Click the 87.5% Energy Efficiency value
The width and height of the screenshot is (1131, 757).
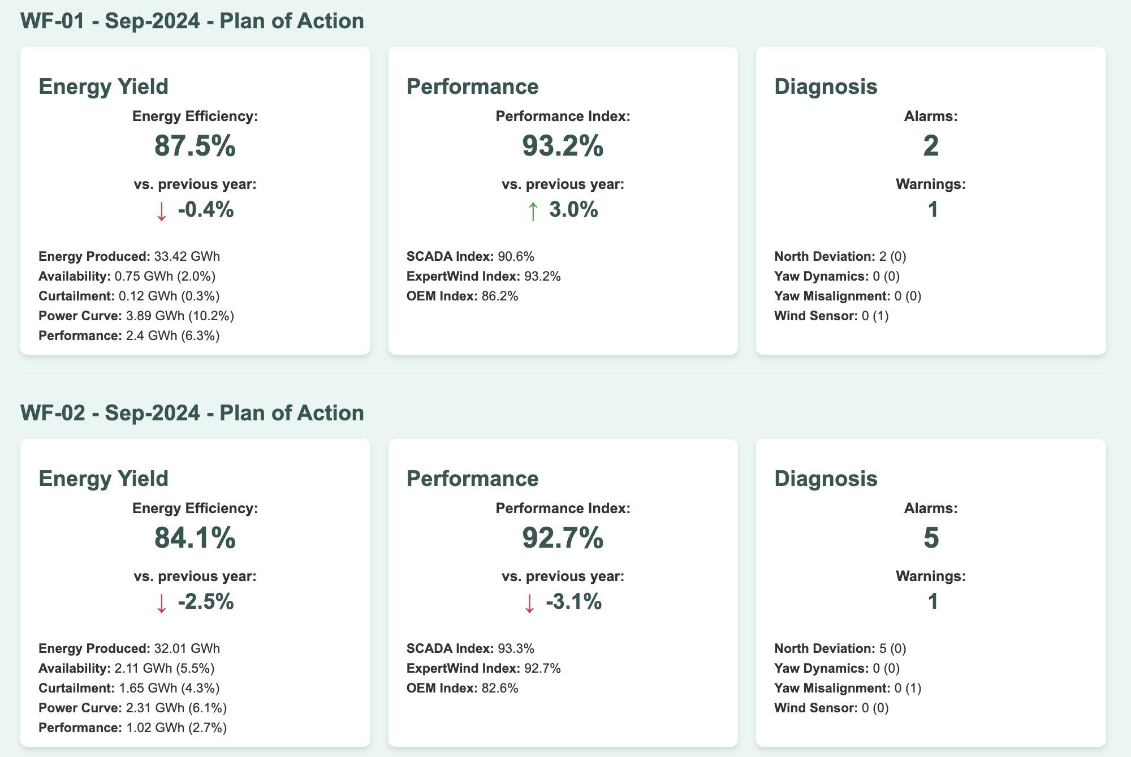coord(195,145)
